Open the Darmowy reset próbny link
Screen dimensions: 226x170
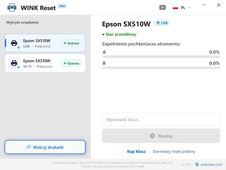point(174,152)
